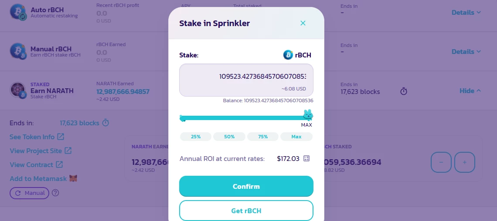The height and width of the screenshot is (221, 497).
Task: Select the 25% stake preset
Action: click(x=196, y=137)
